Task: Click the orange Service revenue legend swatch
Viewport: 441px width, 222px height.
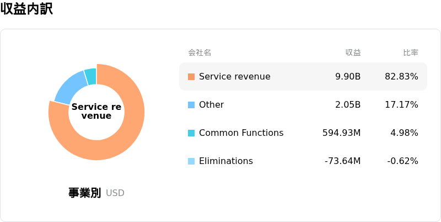Action: coord(191,77)
